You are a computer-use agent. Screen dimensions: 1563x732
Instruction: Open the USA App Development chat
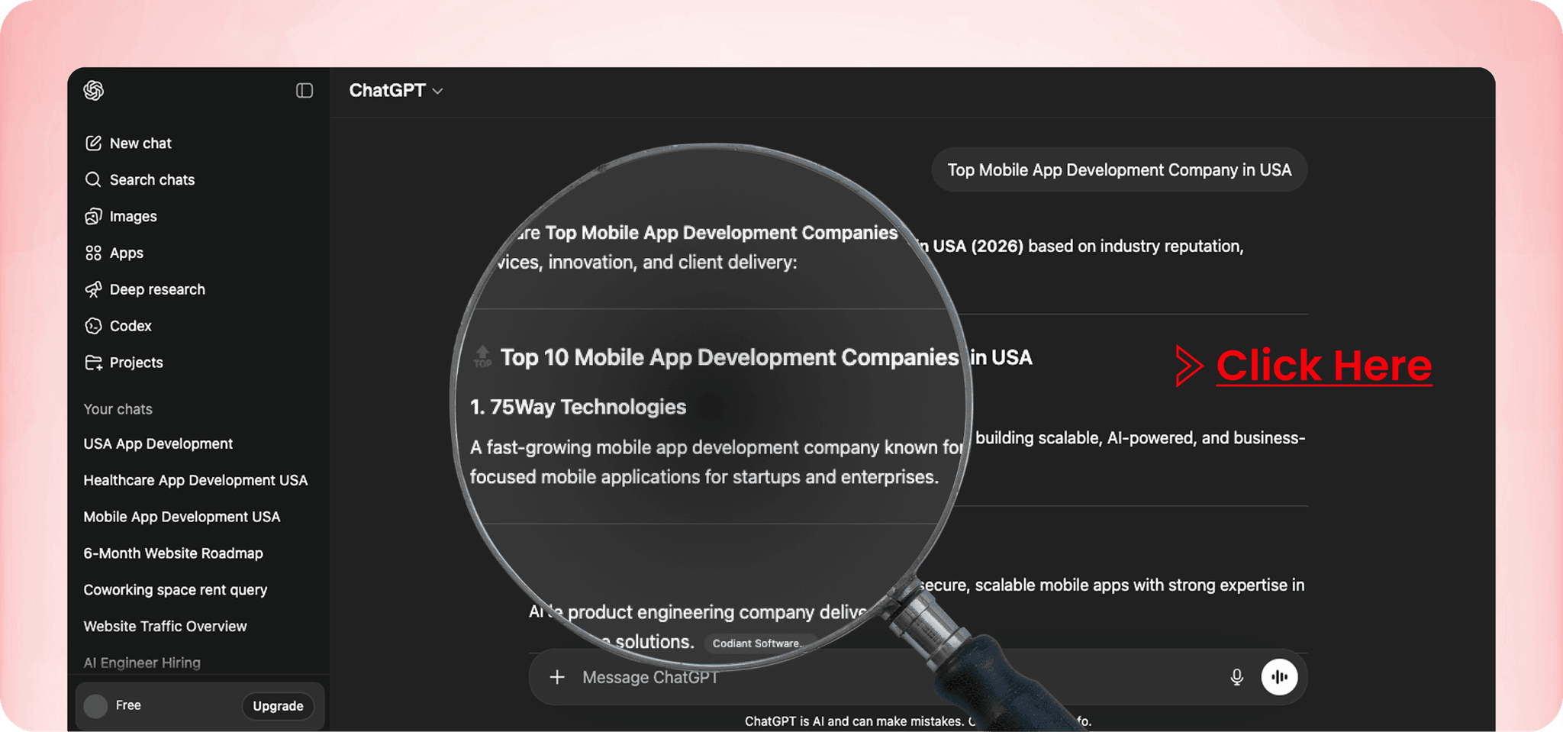(158, 444)
